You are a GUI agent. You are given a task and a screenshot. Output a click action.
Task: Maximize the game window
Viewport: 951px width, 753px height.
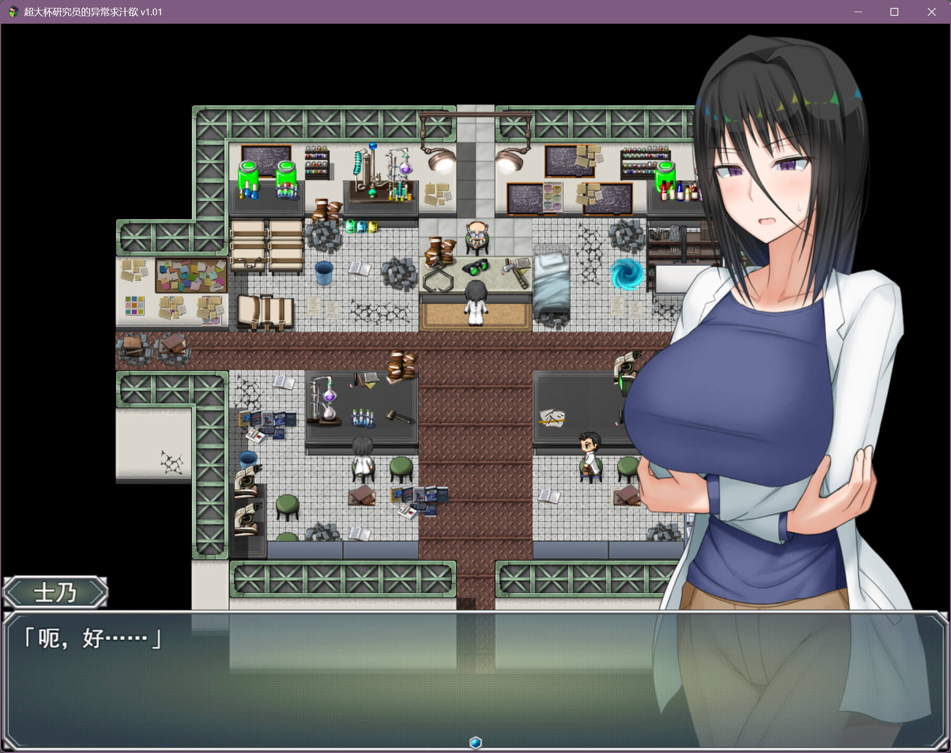click(894, 12)
